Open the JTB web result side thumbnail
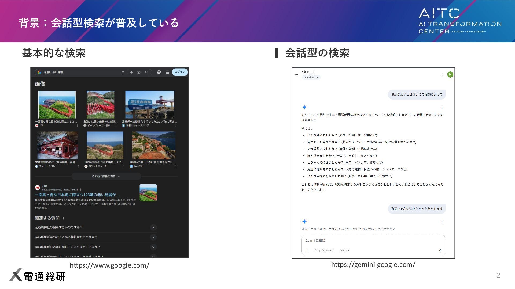This screenshot has height=289, width=515. (x=148, y=193)
